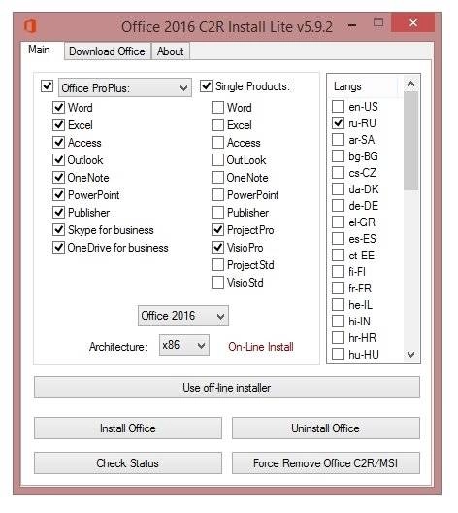Check the bg-BG language
Image resolution: width=458 pixels, height=513 pixels.
[x=338, y=156]
